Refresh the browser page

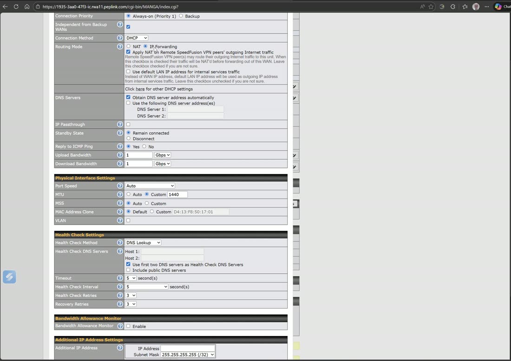(x=16, y=6)
